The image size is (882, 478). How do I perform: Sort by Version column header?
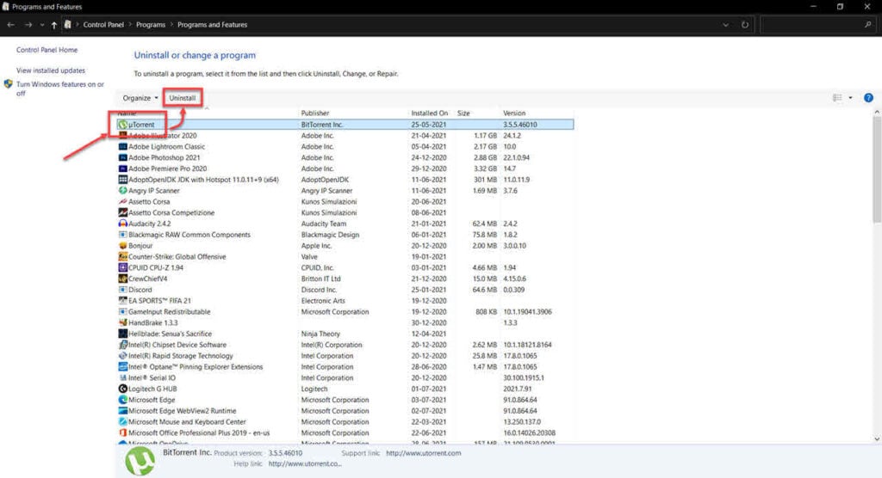pos(514,113)
